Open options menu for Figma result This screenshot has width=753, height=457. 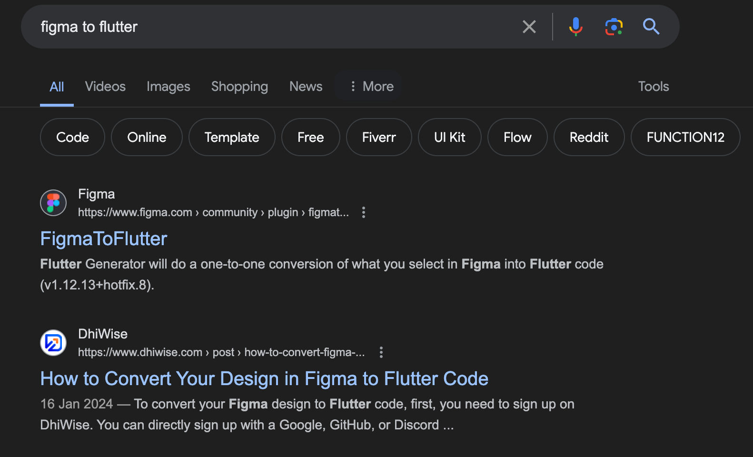pos(364,212)
